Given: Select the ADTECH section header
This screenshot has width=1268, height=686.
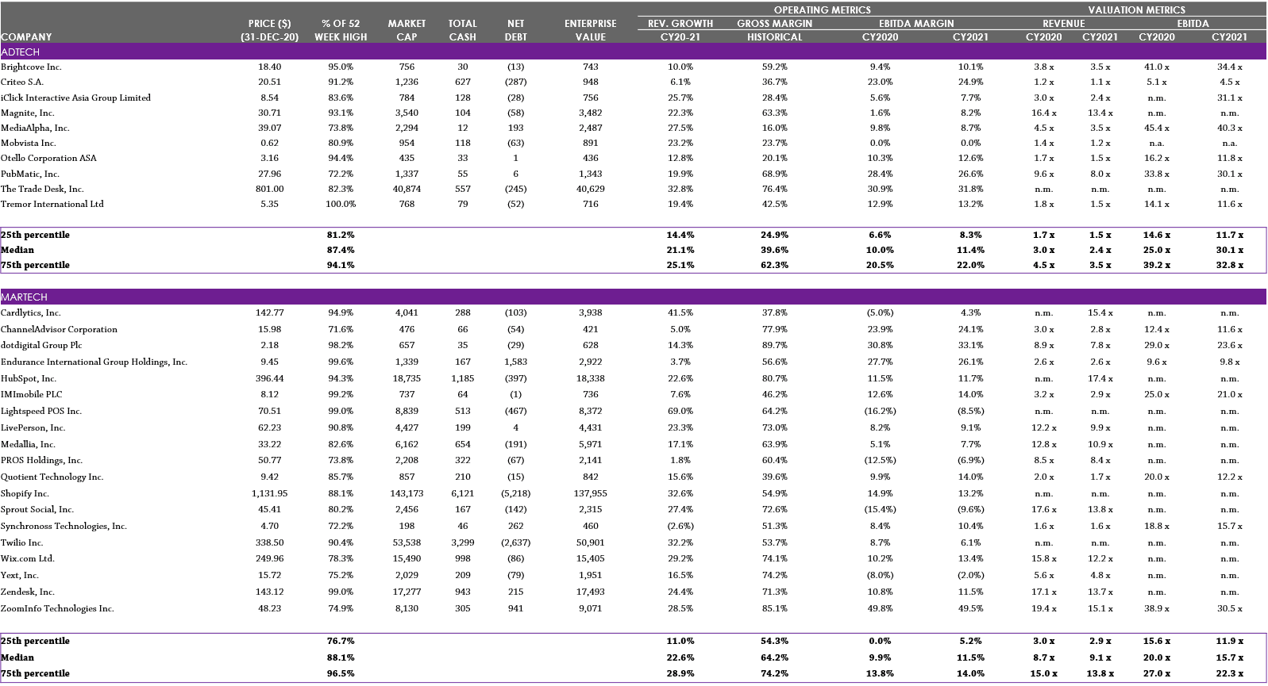Looking at the screenshot, I should pyautogui.click(x=633, y=52).
